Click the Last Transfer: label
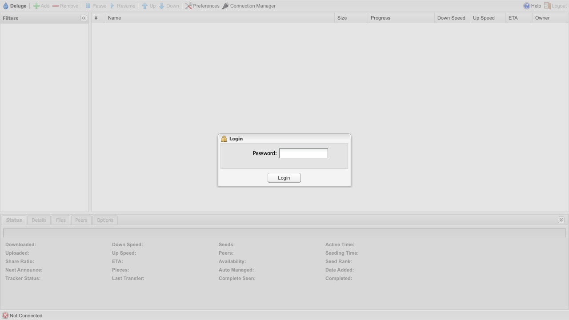 coord(128,278)
